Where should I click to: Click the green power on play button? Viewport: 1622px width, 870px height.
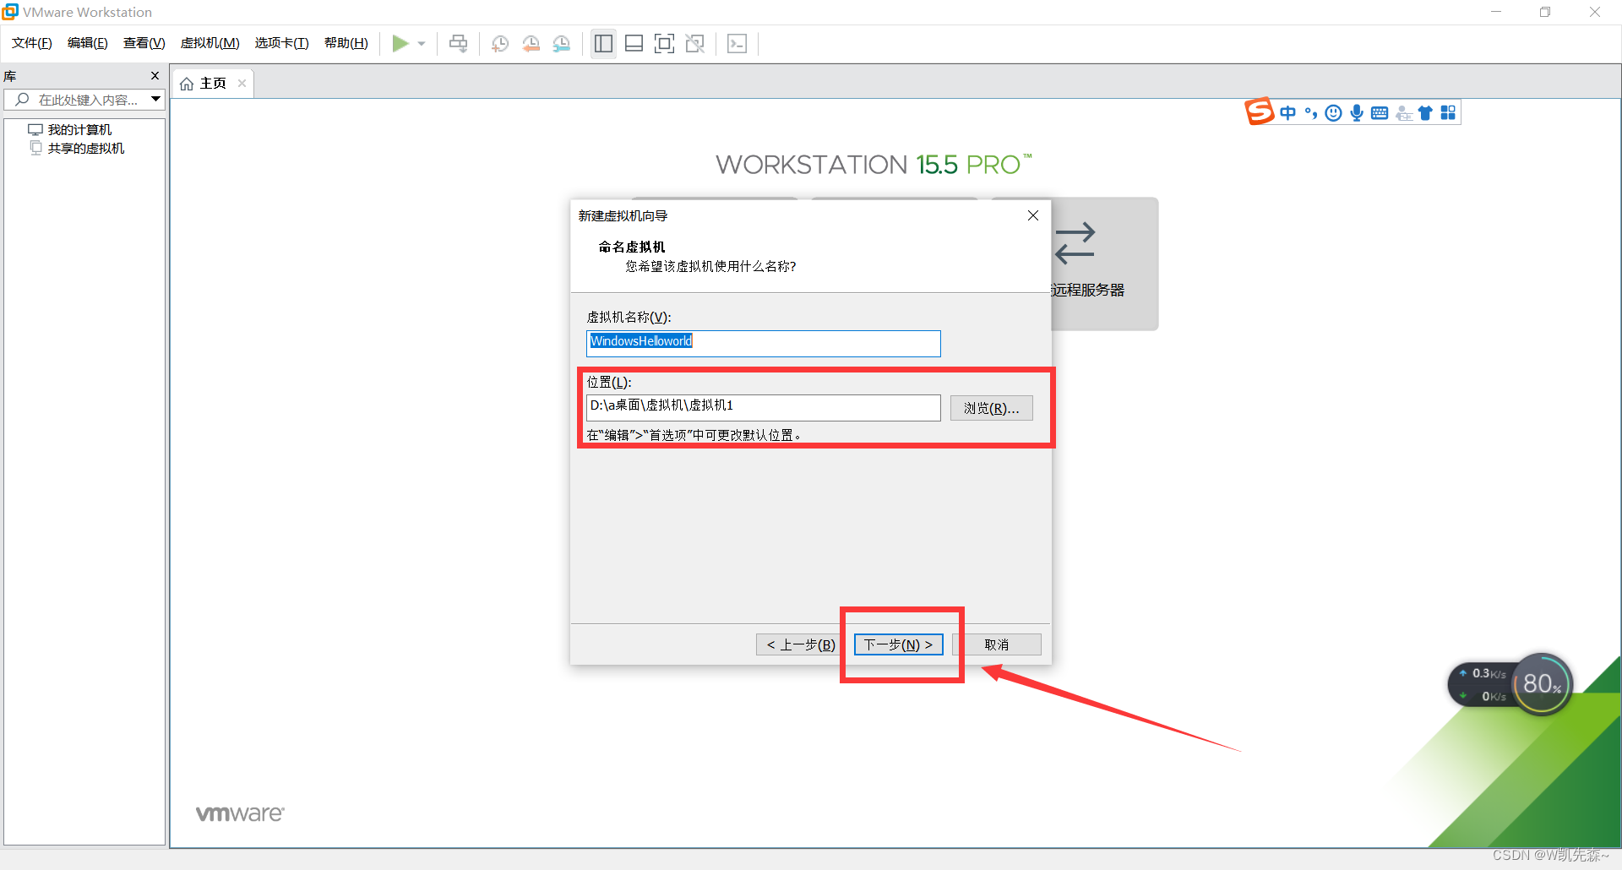(x=400, y=43)
